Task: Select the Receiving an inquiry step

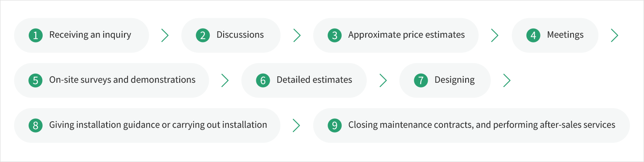Action: click(82, 36)
